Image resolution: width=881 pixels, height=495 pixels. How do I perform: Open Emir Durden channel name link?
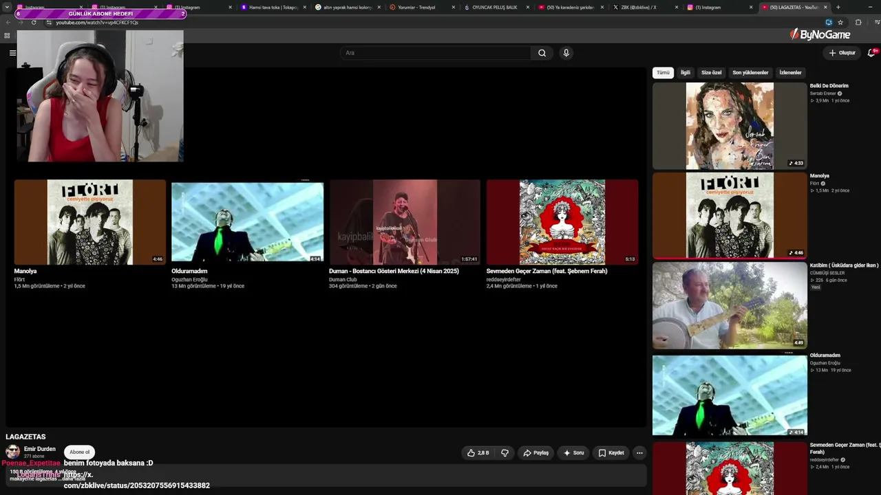point(40,449)
